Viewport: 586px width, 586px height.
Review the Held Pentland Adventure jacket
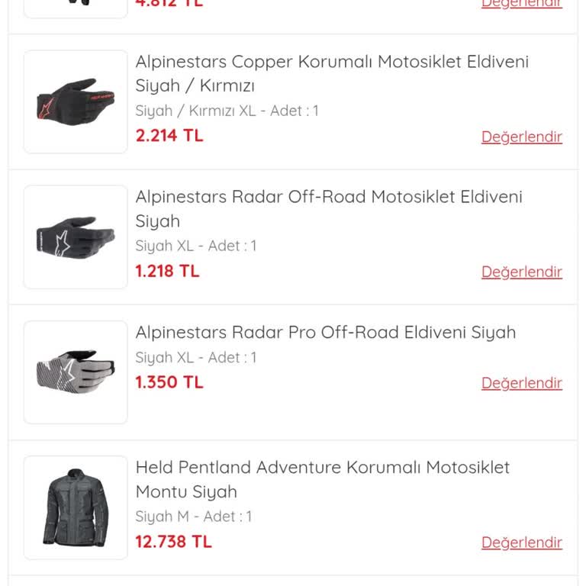(521, 543)
